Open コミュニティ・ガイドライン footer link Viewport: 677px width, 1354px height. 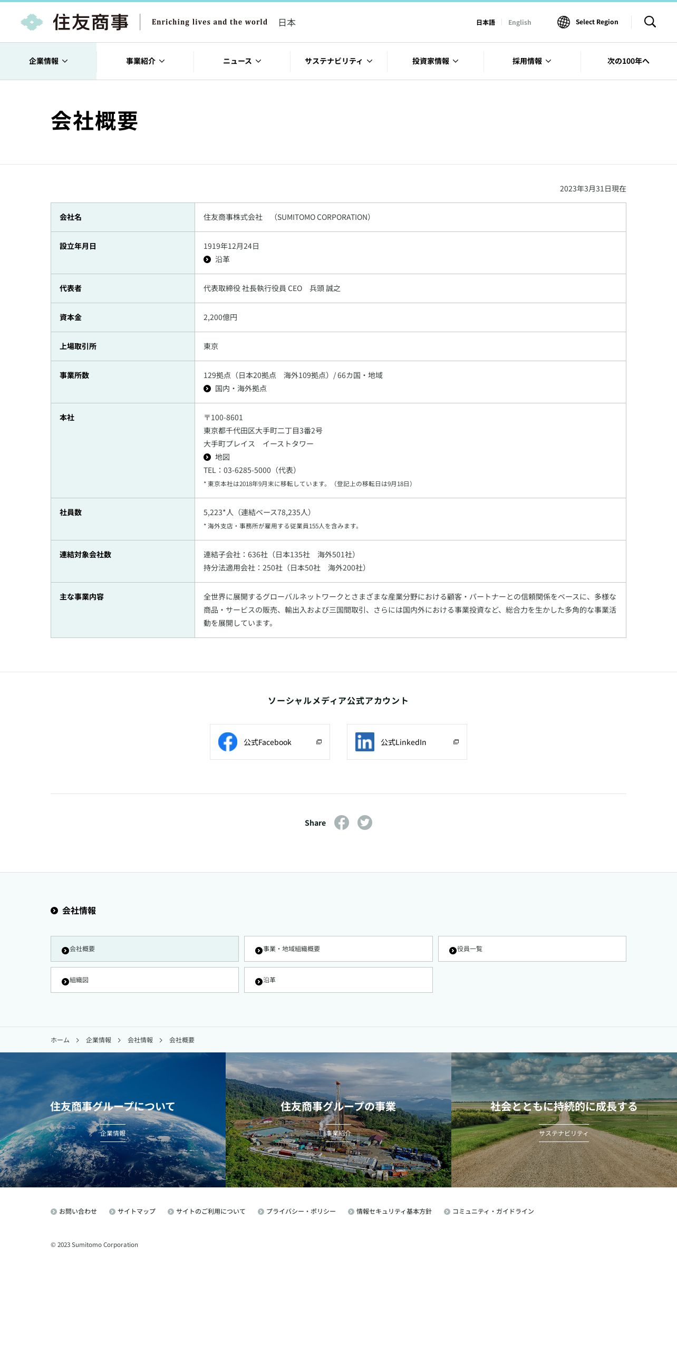pyautogui.click(x=489, y=1212)
